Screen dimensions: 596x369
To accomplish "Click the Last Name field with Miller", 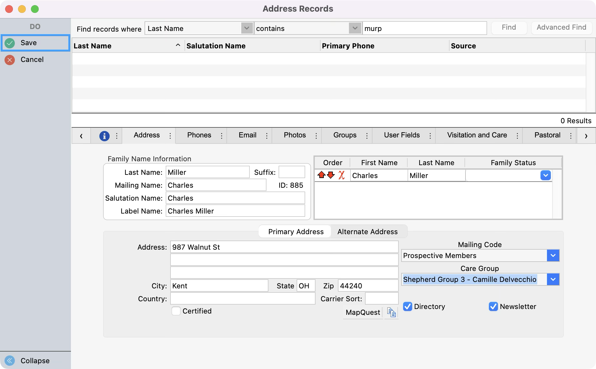I will [208, 172].
